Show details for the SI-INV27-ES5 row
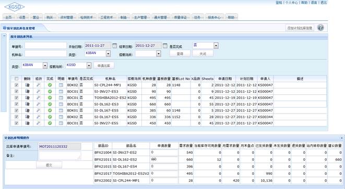This screenshot has height=189, width=345. click(61, 123)
